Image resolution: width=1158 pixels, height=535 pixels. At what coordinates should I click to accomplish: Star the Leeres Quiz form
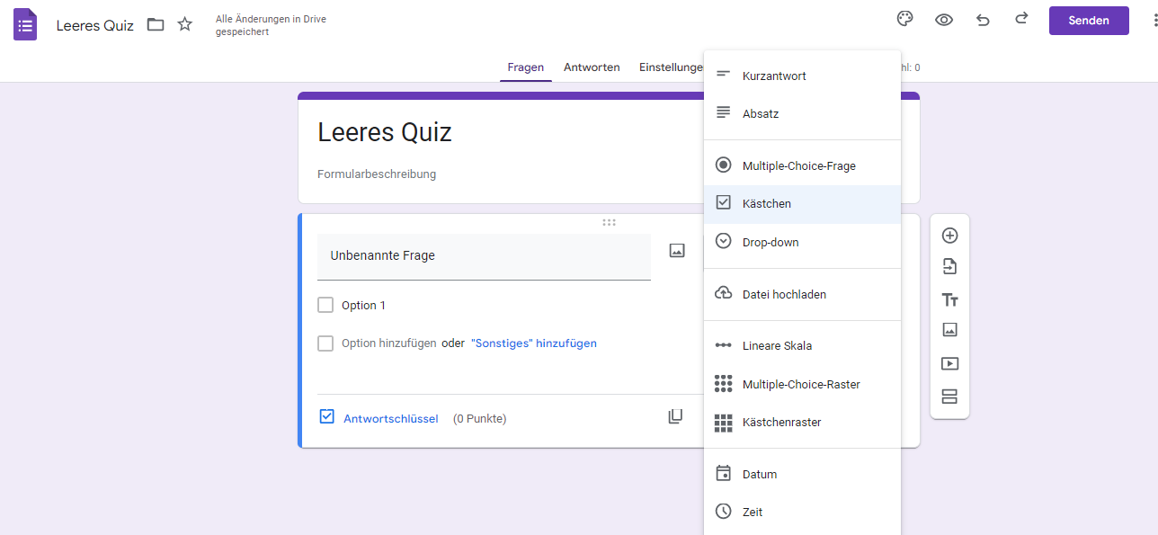click(185, 24)
